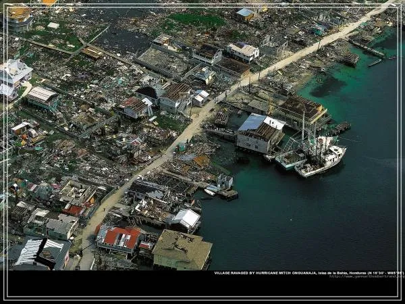This screenshot has height=304, width=405.
Task: Click the small blue-roofed structure at top
Action: (245, 13)
